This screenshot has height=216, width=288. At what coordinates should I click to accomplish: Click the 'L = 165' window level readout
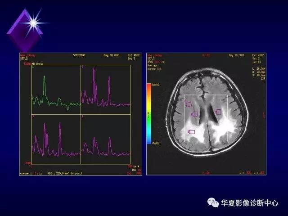tap(259, 173)
